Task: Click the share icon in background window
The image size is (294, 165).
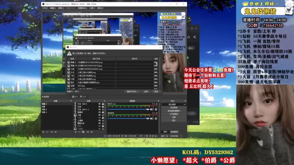Action: pyautogui.click(x=195, y=37)
